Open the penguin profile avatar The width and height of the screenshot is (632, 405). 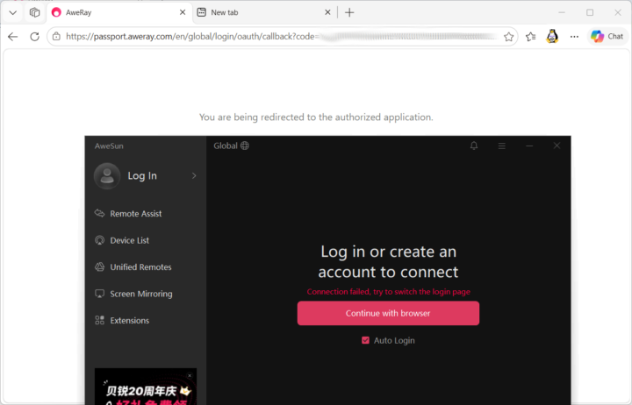click(x=552, y=37)
